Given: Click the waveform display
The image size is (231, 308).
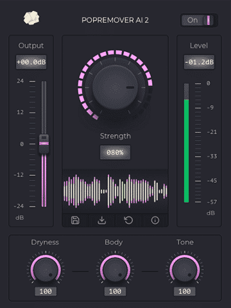Looking at the screenshot, I should click(115, 191).
